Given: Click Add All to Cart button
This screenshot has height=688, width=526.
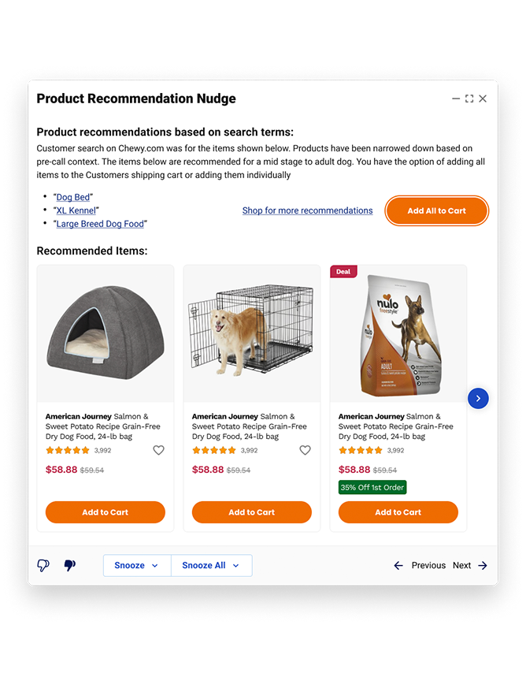Looking at the screenshot, I should click(436, 210).
